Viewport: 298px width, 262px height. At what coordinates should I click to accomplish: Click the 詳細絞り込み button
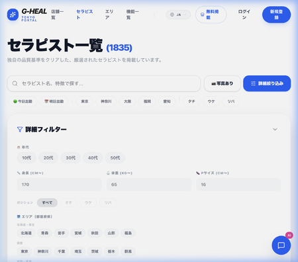[x=267, y=83]
